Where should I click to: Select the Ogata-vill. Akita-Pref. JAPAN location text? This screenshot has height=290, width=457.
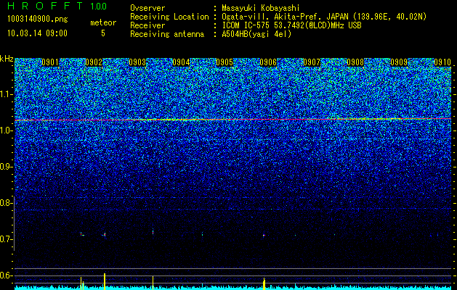324,17
